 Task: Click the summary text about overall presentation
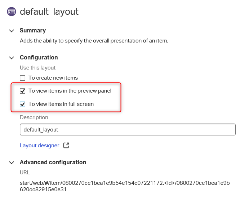click(x=94, y=41)
